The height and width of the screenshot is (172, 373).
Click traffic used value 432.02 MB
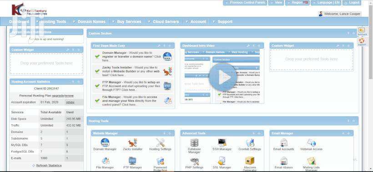click(x=74, y=126)
